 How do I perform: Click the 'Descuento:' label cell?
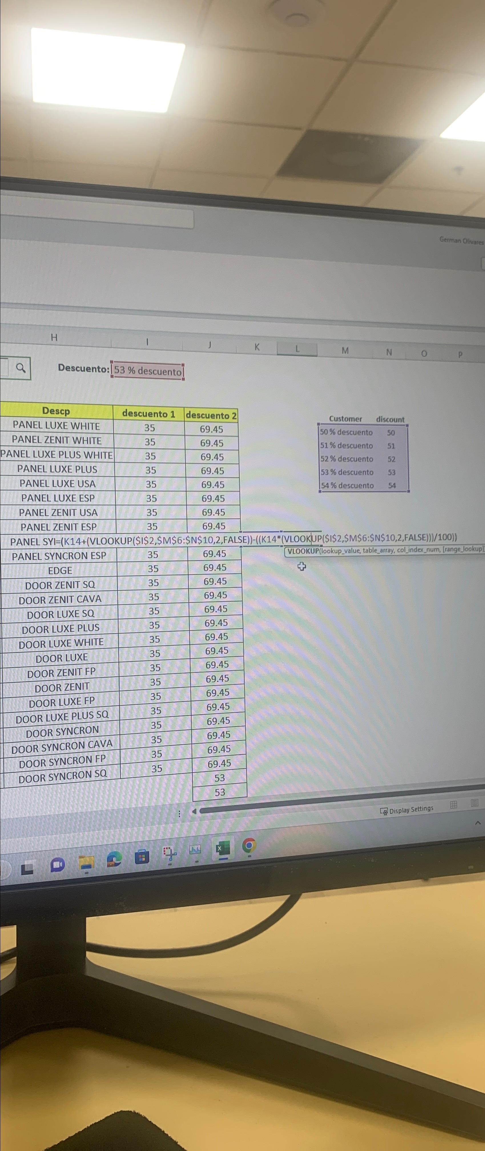84,369
